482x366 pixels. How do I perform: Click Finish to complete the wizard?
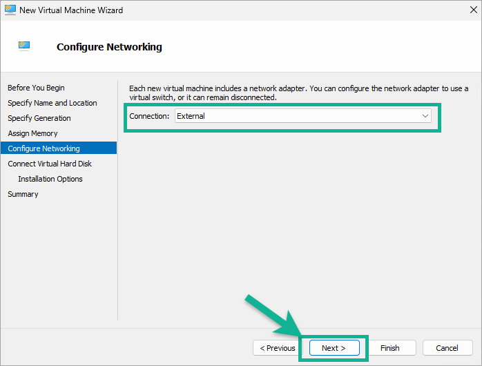(389, 347)
